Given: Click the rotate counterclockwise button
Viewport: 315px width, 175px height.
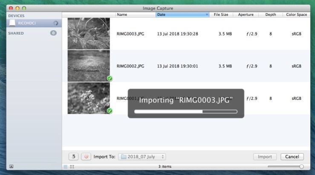Looking at the screenshot, I should pos(73,157).
